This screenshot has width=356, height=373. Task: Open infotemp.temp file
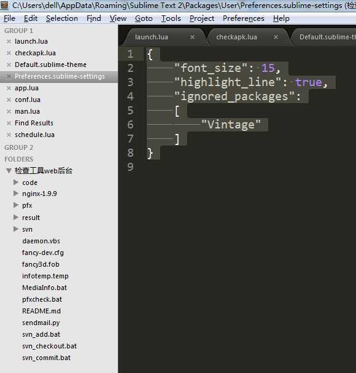pos(45,276)
